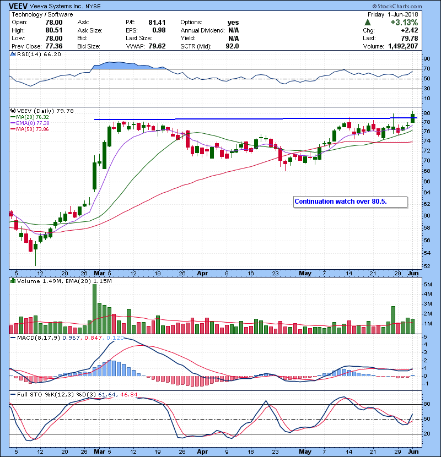The width and height of the screenshot is (441, 457).
Task: Click the MACD(8,17,9) indicator label
Action: 39,338
